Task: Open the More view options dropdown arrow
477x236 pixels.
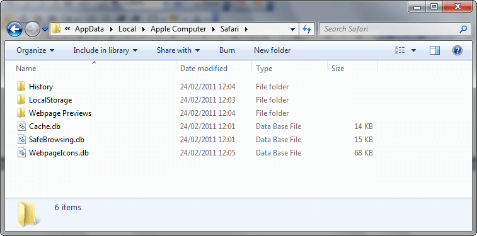Action: 413,50
